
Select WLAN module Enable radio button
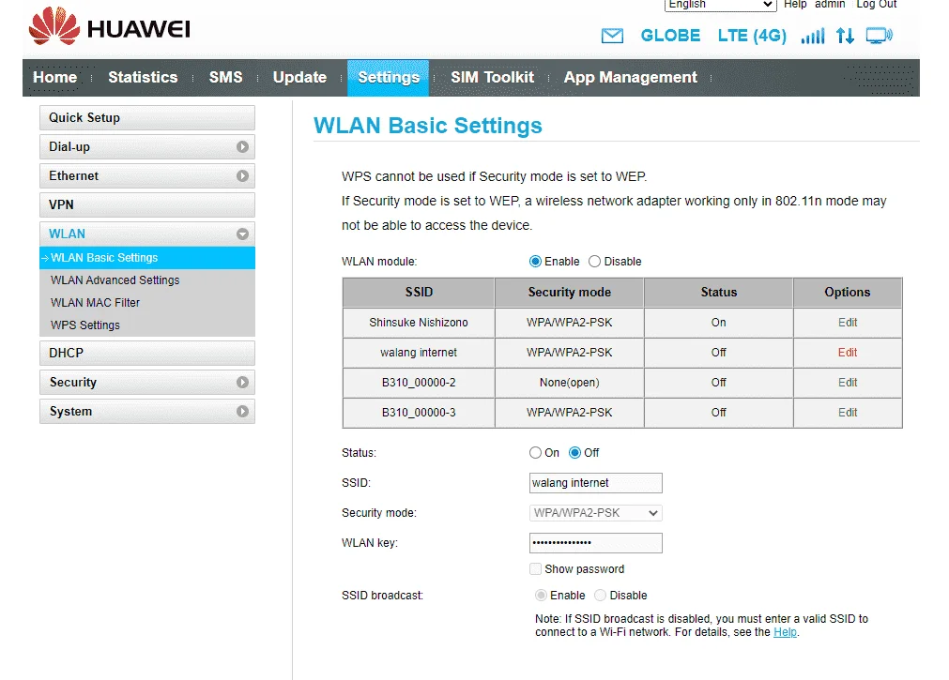point(535,262)
